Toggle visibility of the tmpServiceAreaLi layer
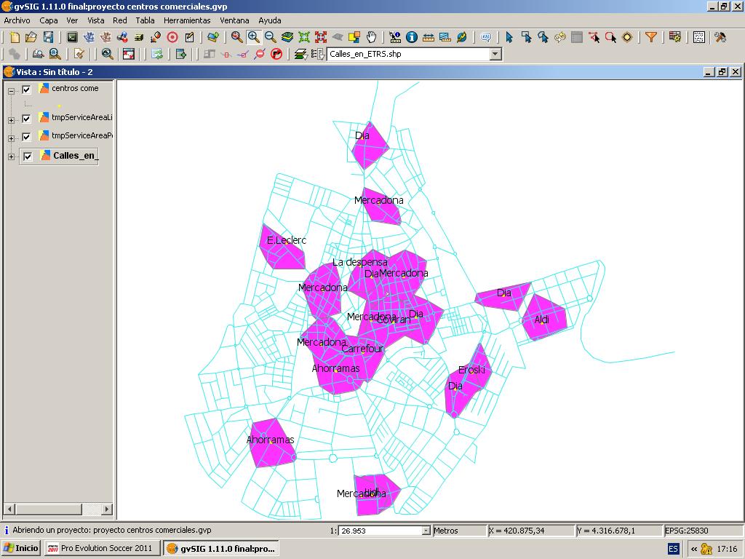 click(x=27, y=119)
